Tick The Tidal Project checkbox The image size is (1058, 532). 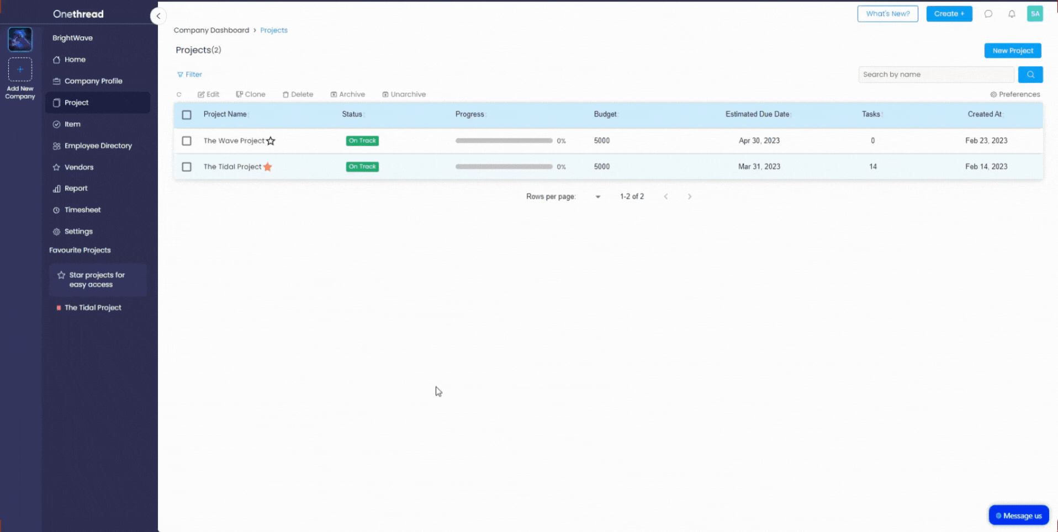pyautogui.click(x=187, y=167)
